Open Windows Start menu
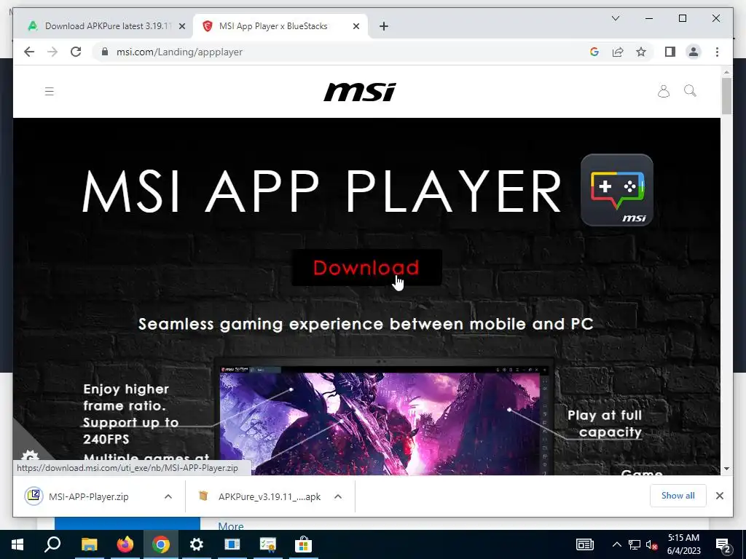Image resolution: width=746 pixels, height=559 pixels. click(17, 544)
